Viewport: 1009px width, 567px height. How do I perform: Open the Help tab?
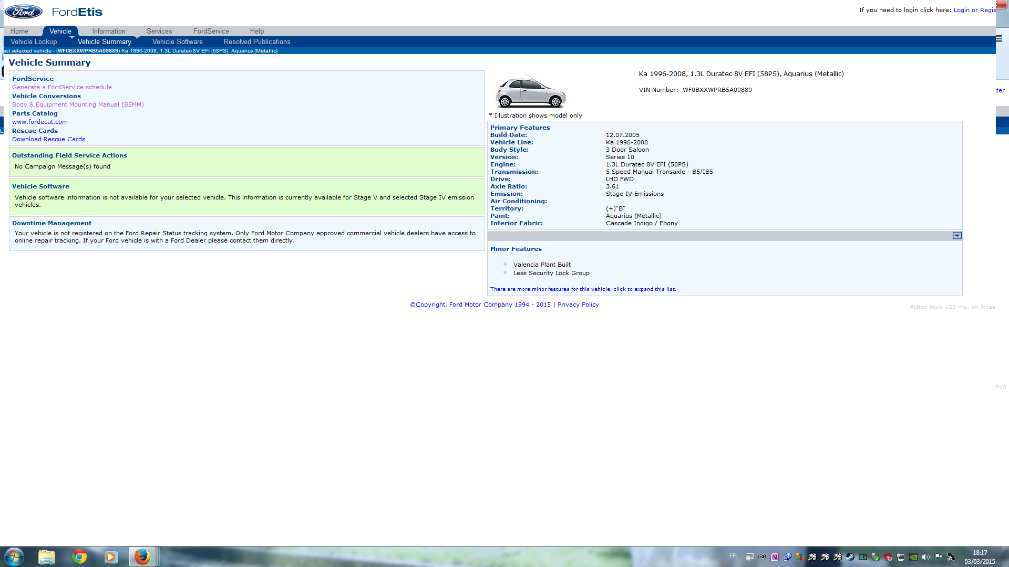click(x=257, y=31)
